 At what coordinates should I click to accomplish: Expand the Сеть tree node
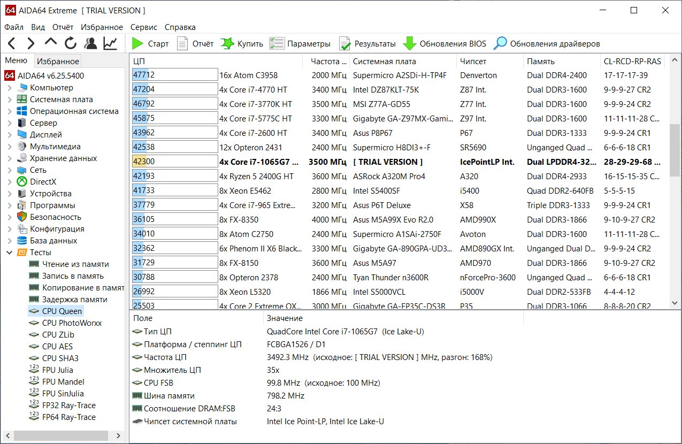10,170
